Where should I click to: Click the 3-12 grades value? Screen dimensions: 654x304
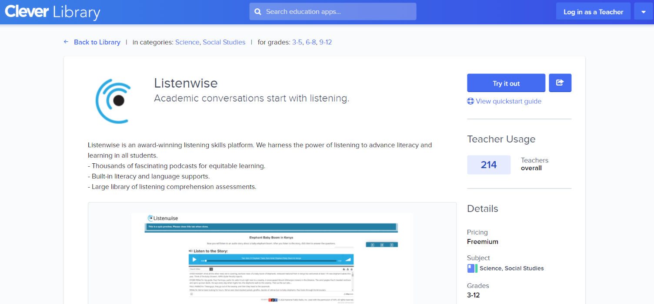(x=474, y=295)
